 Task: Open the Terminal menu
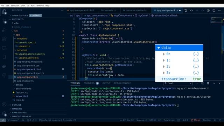pos(40,6)
